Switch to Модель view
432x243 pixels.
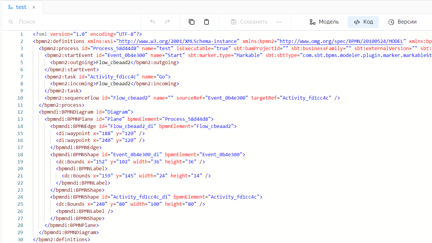click(324, 22)
